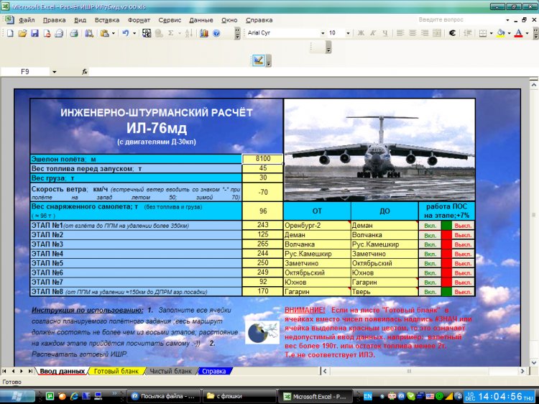This screenshot has width=539, height=404.
Task: Click Посылка файла taskbar button
Action: click(x=165, y=396)
